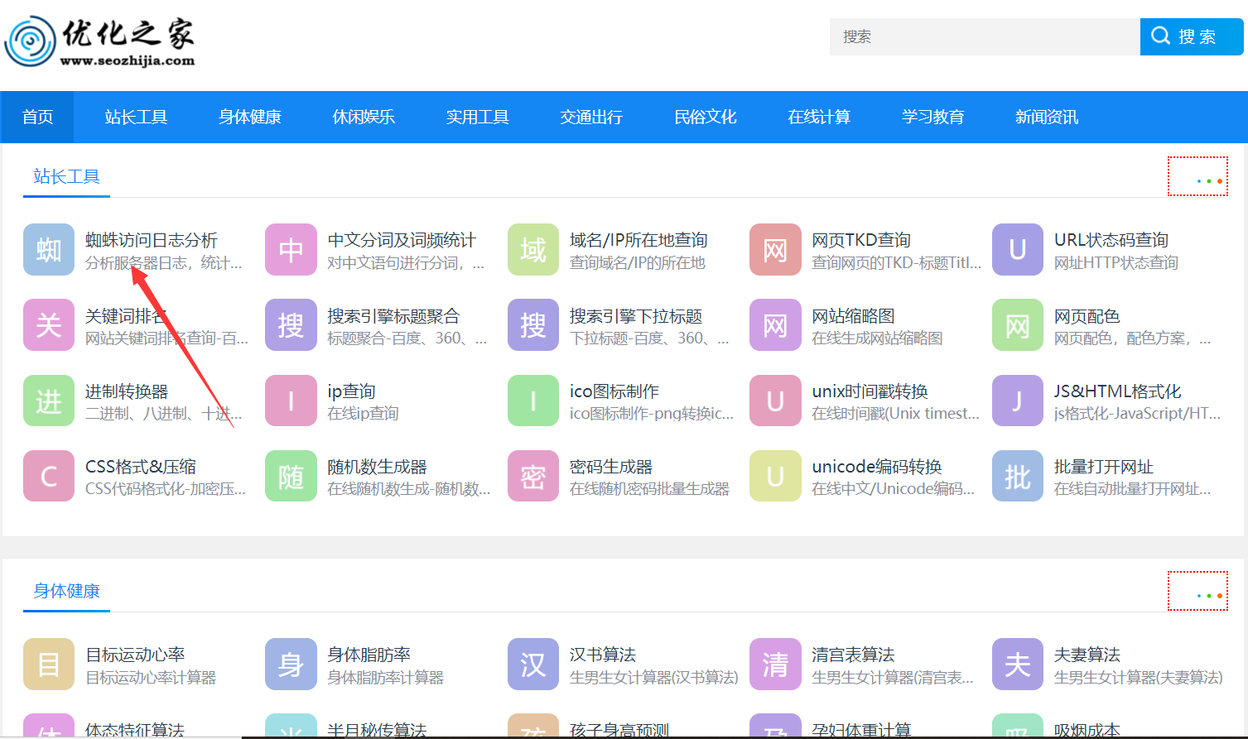The image size is (1248, 739).
Task: Click the unicode编码转换 icon
Action: click(775, 476)
